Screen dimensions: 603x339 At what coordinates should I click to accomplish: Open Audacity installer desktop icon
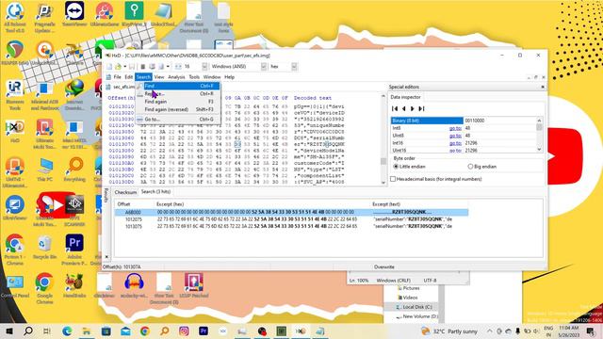134,286
